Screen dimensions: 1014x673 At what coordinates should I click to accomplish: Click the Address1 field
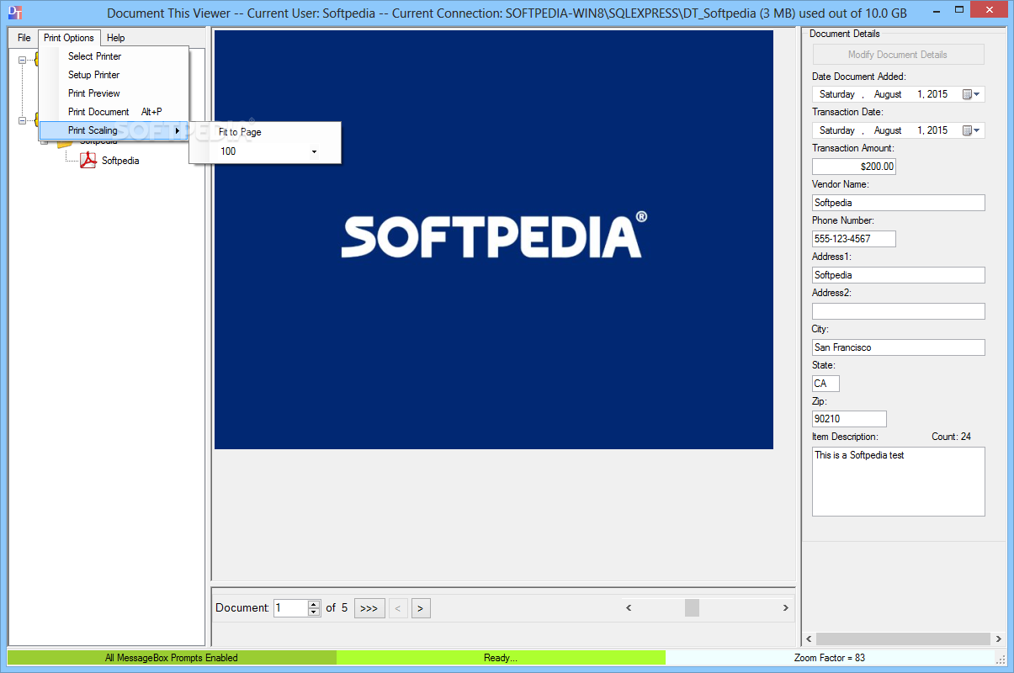[x=898, y=275]
